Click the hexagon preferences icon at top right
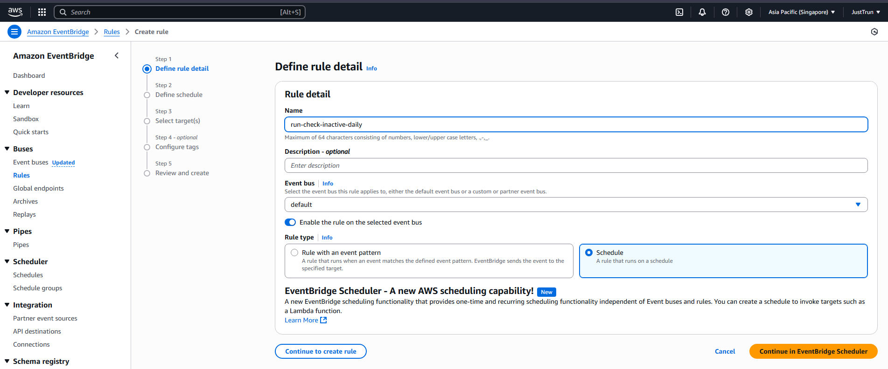888x369 pixels. point(874,32)
